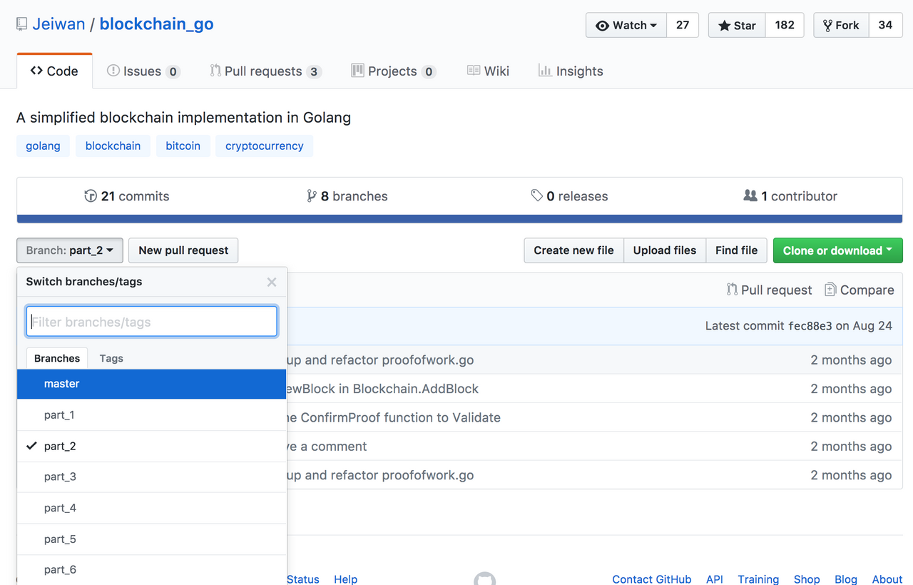Click the contributors people icon

point(750,195)
